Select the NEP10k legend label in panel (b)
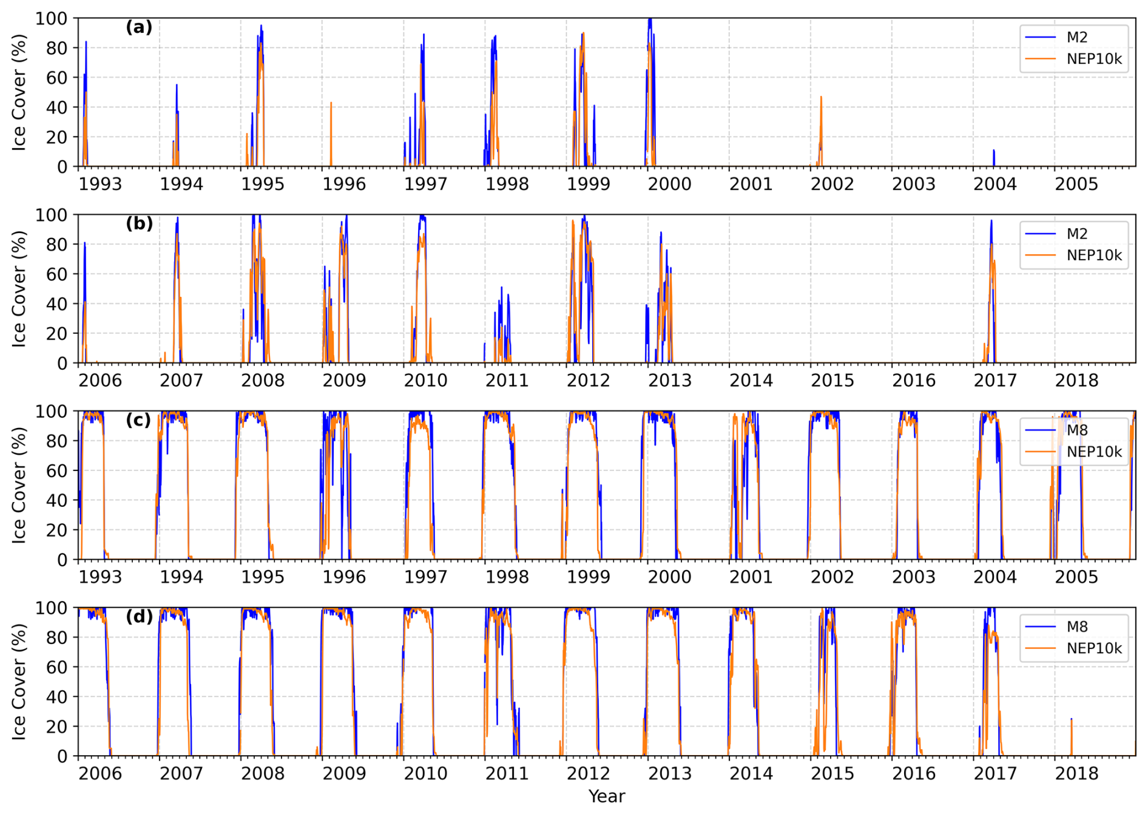Image resolution: width=1148 pixels, height=814 pixels. click(1094, 256)
